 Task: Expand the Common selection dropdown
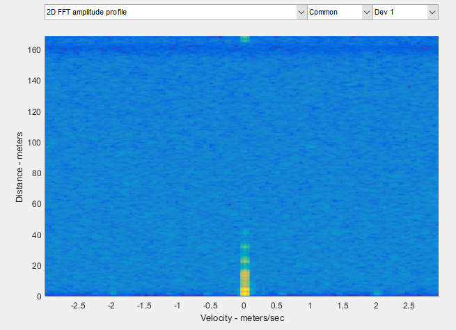tap(340, 13)
